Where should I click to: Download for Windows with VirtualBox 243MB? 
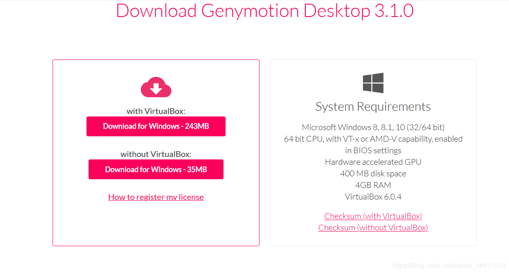coord(156,126)
